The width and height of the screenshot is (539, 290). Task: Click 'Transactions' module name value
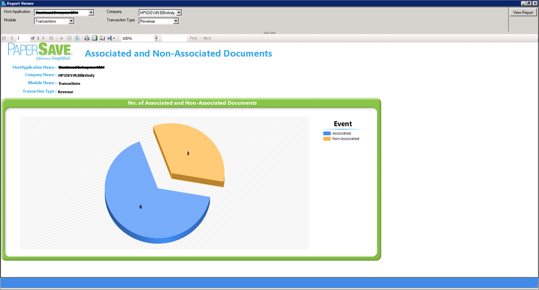69,83
